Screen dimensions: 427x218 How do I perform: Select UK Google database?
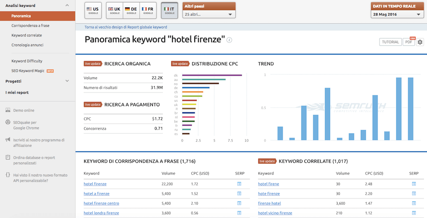tap(114, 11)
